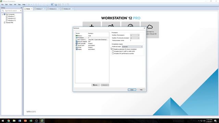Select the Processors device row
Screen dimensions: 219x123
(x=92, y=38)
